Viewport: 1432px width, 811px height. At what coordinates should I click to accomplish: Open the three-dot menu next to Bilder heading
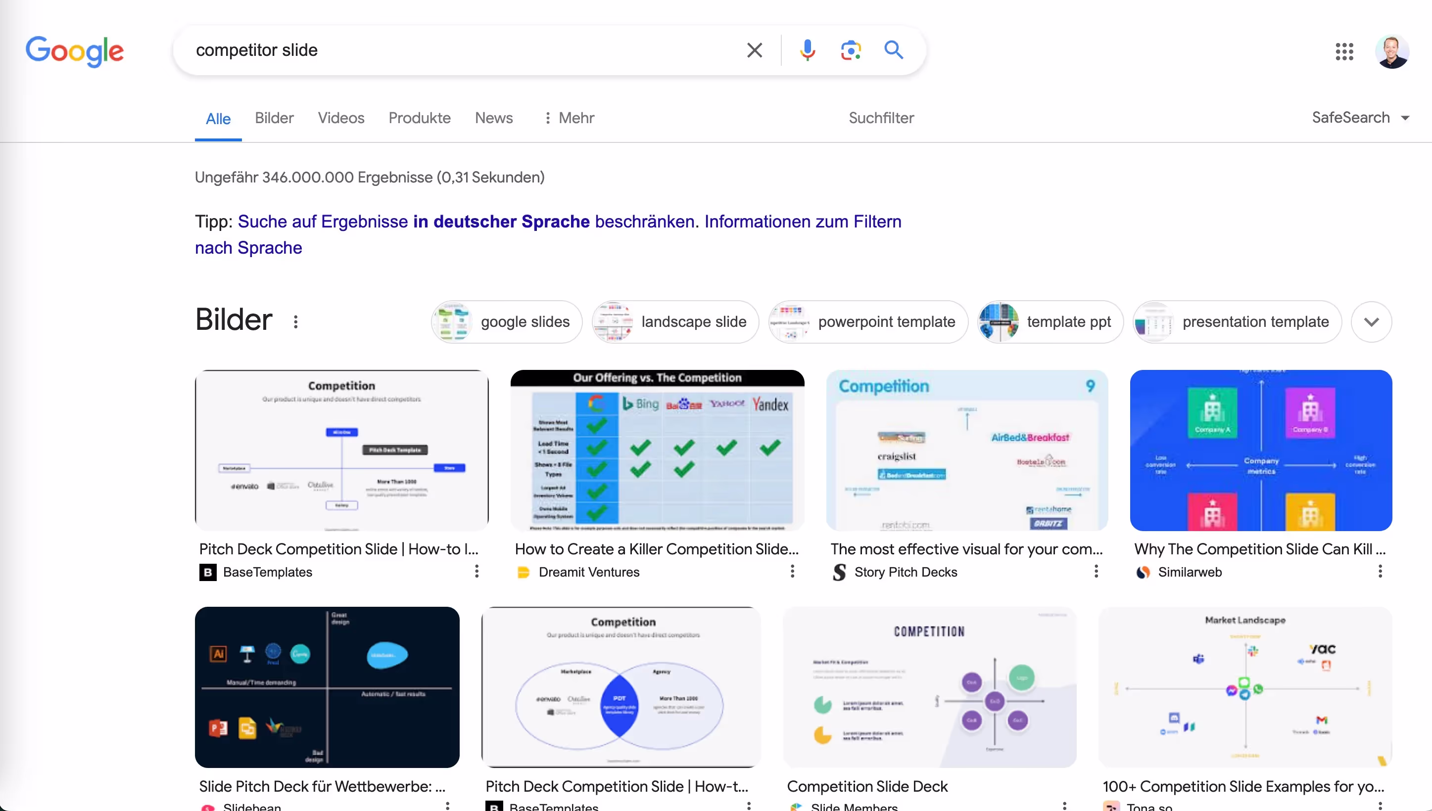point(296,321)
